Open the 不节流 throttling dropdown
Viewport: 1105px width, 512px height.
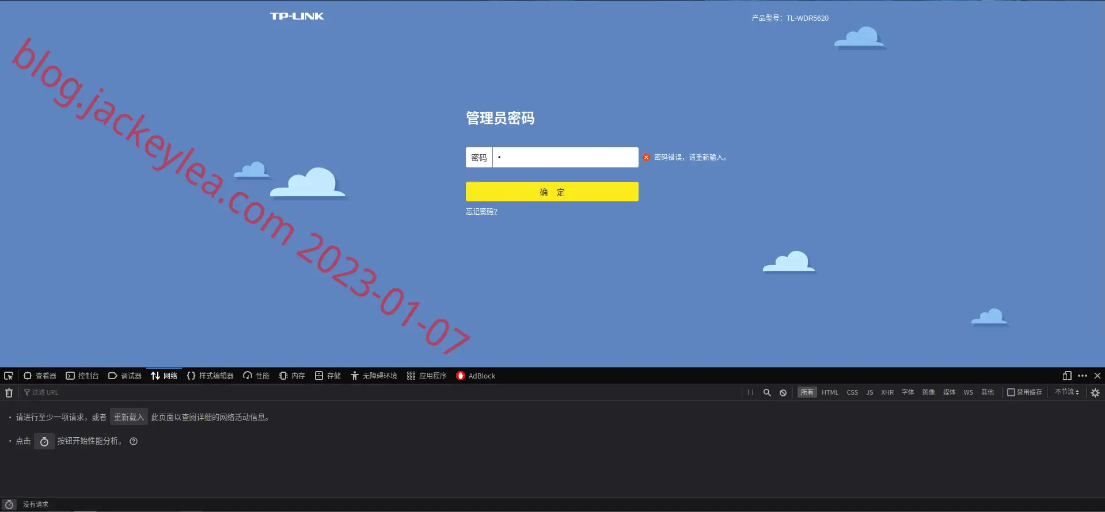[x=1067, y=392]
